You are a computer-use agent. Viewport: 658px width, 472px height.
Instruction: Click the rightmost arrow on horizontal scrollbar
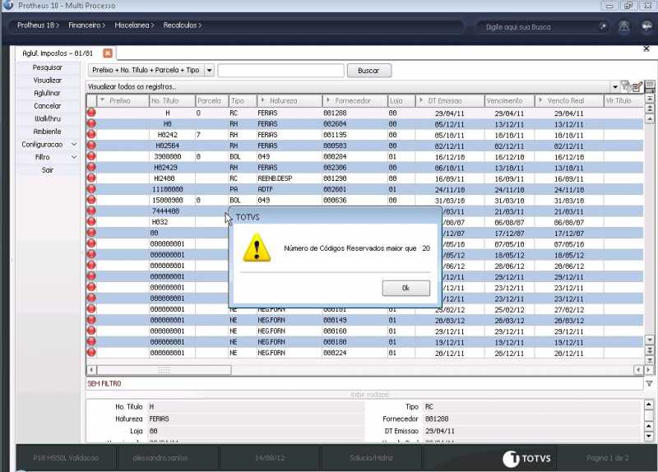pyautogui.click(x=649, y=370)
